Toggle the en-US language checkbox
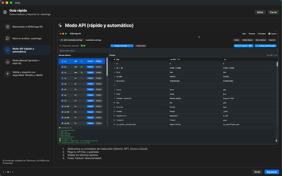The width and height of the screenshot is (282, 176). [62, 123]
